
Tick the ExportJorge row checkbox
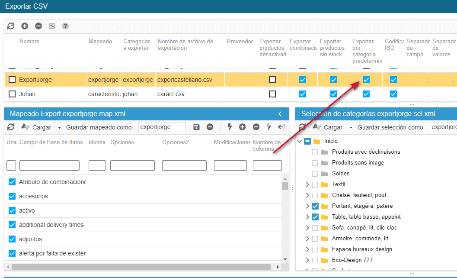coord(12,80)
